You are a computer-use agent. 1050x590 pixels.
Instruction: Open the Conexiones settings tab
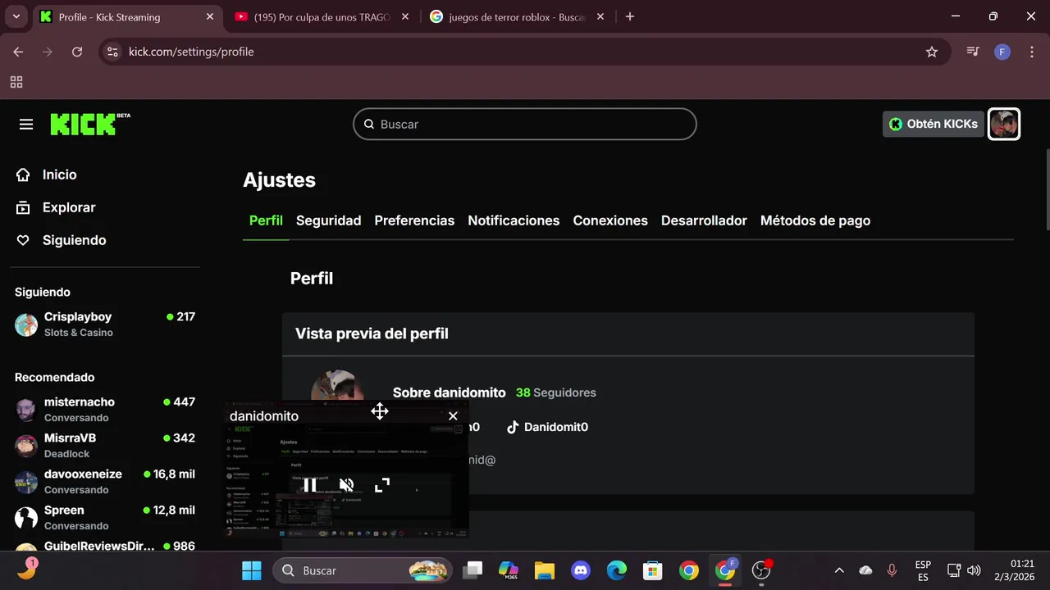[610, 220]
